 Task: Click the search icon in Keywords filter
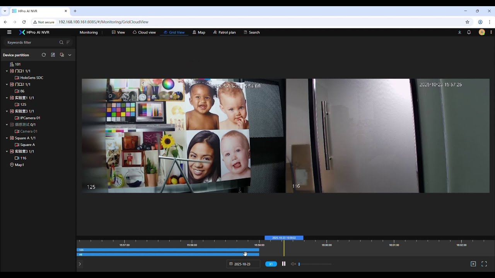(x=61, y=42)
